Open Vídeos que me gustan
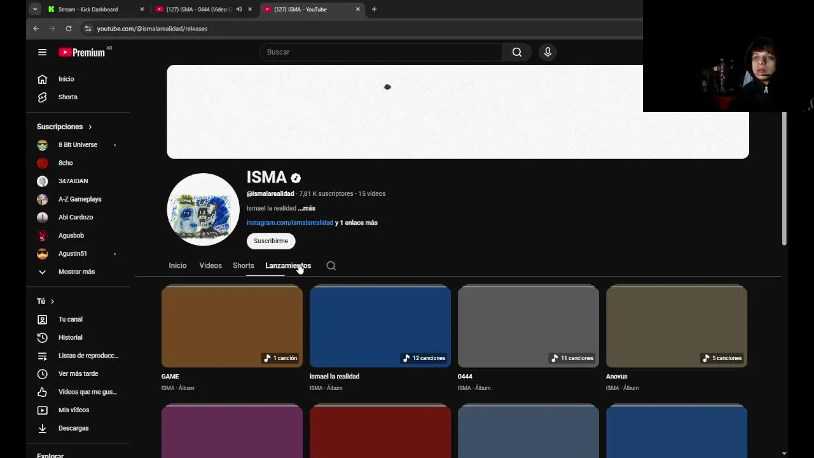The width and height of the screenshot is (814, 458). pos(87,392)
